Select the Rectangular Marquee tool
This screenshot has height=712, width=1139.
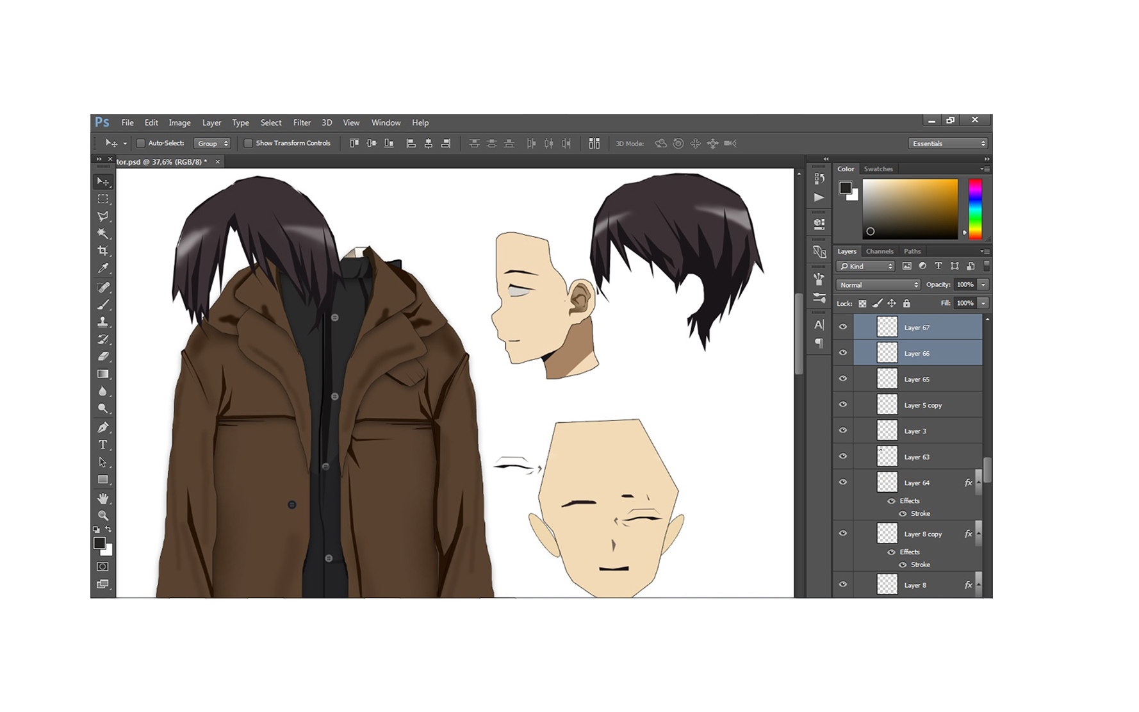(103, 199)
